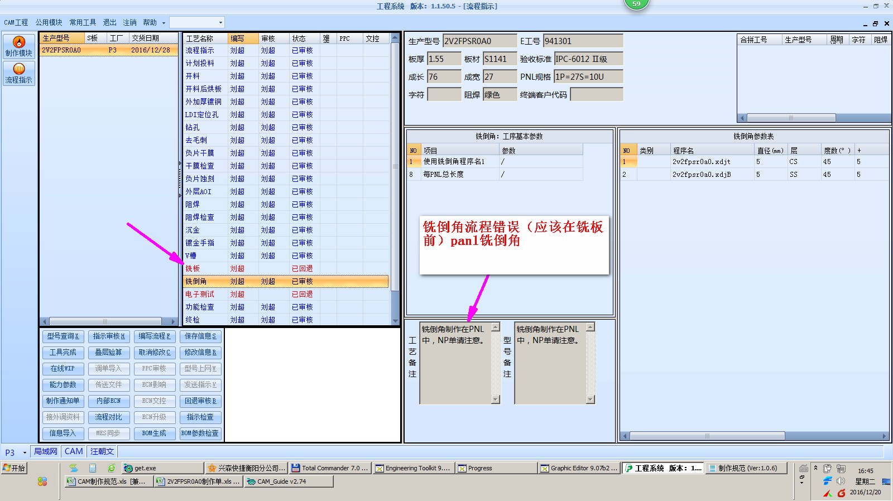The height and width of the screenshot is (501, 893).
Task: Click BOM生成 button
Action: [x=155, y=433]
